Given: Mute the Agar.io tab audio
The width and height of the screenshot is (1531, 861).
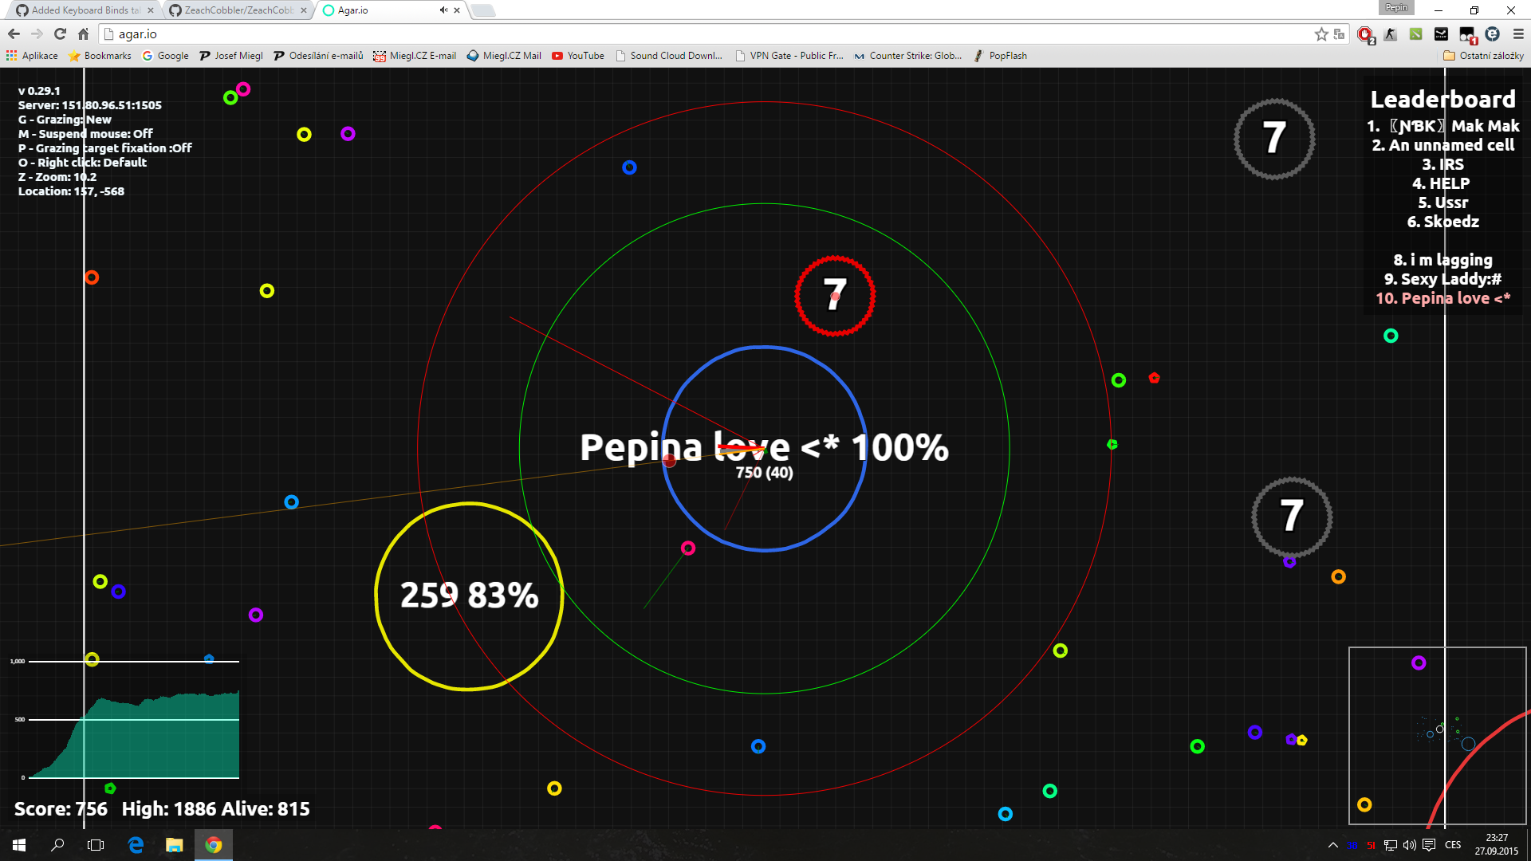Looking at the screenshot, I should point(443,10).
